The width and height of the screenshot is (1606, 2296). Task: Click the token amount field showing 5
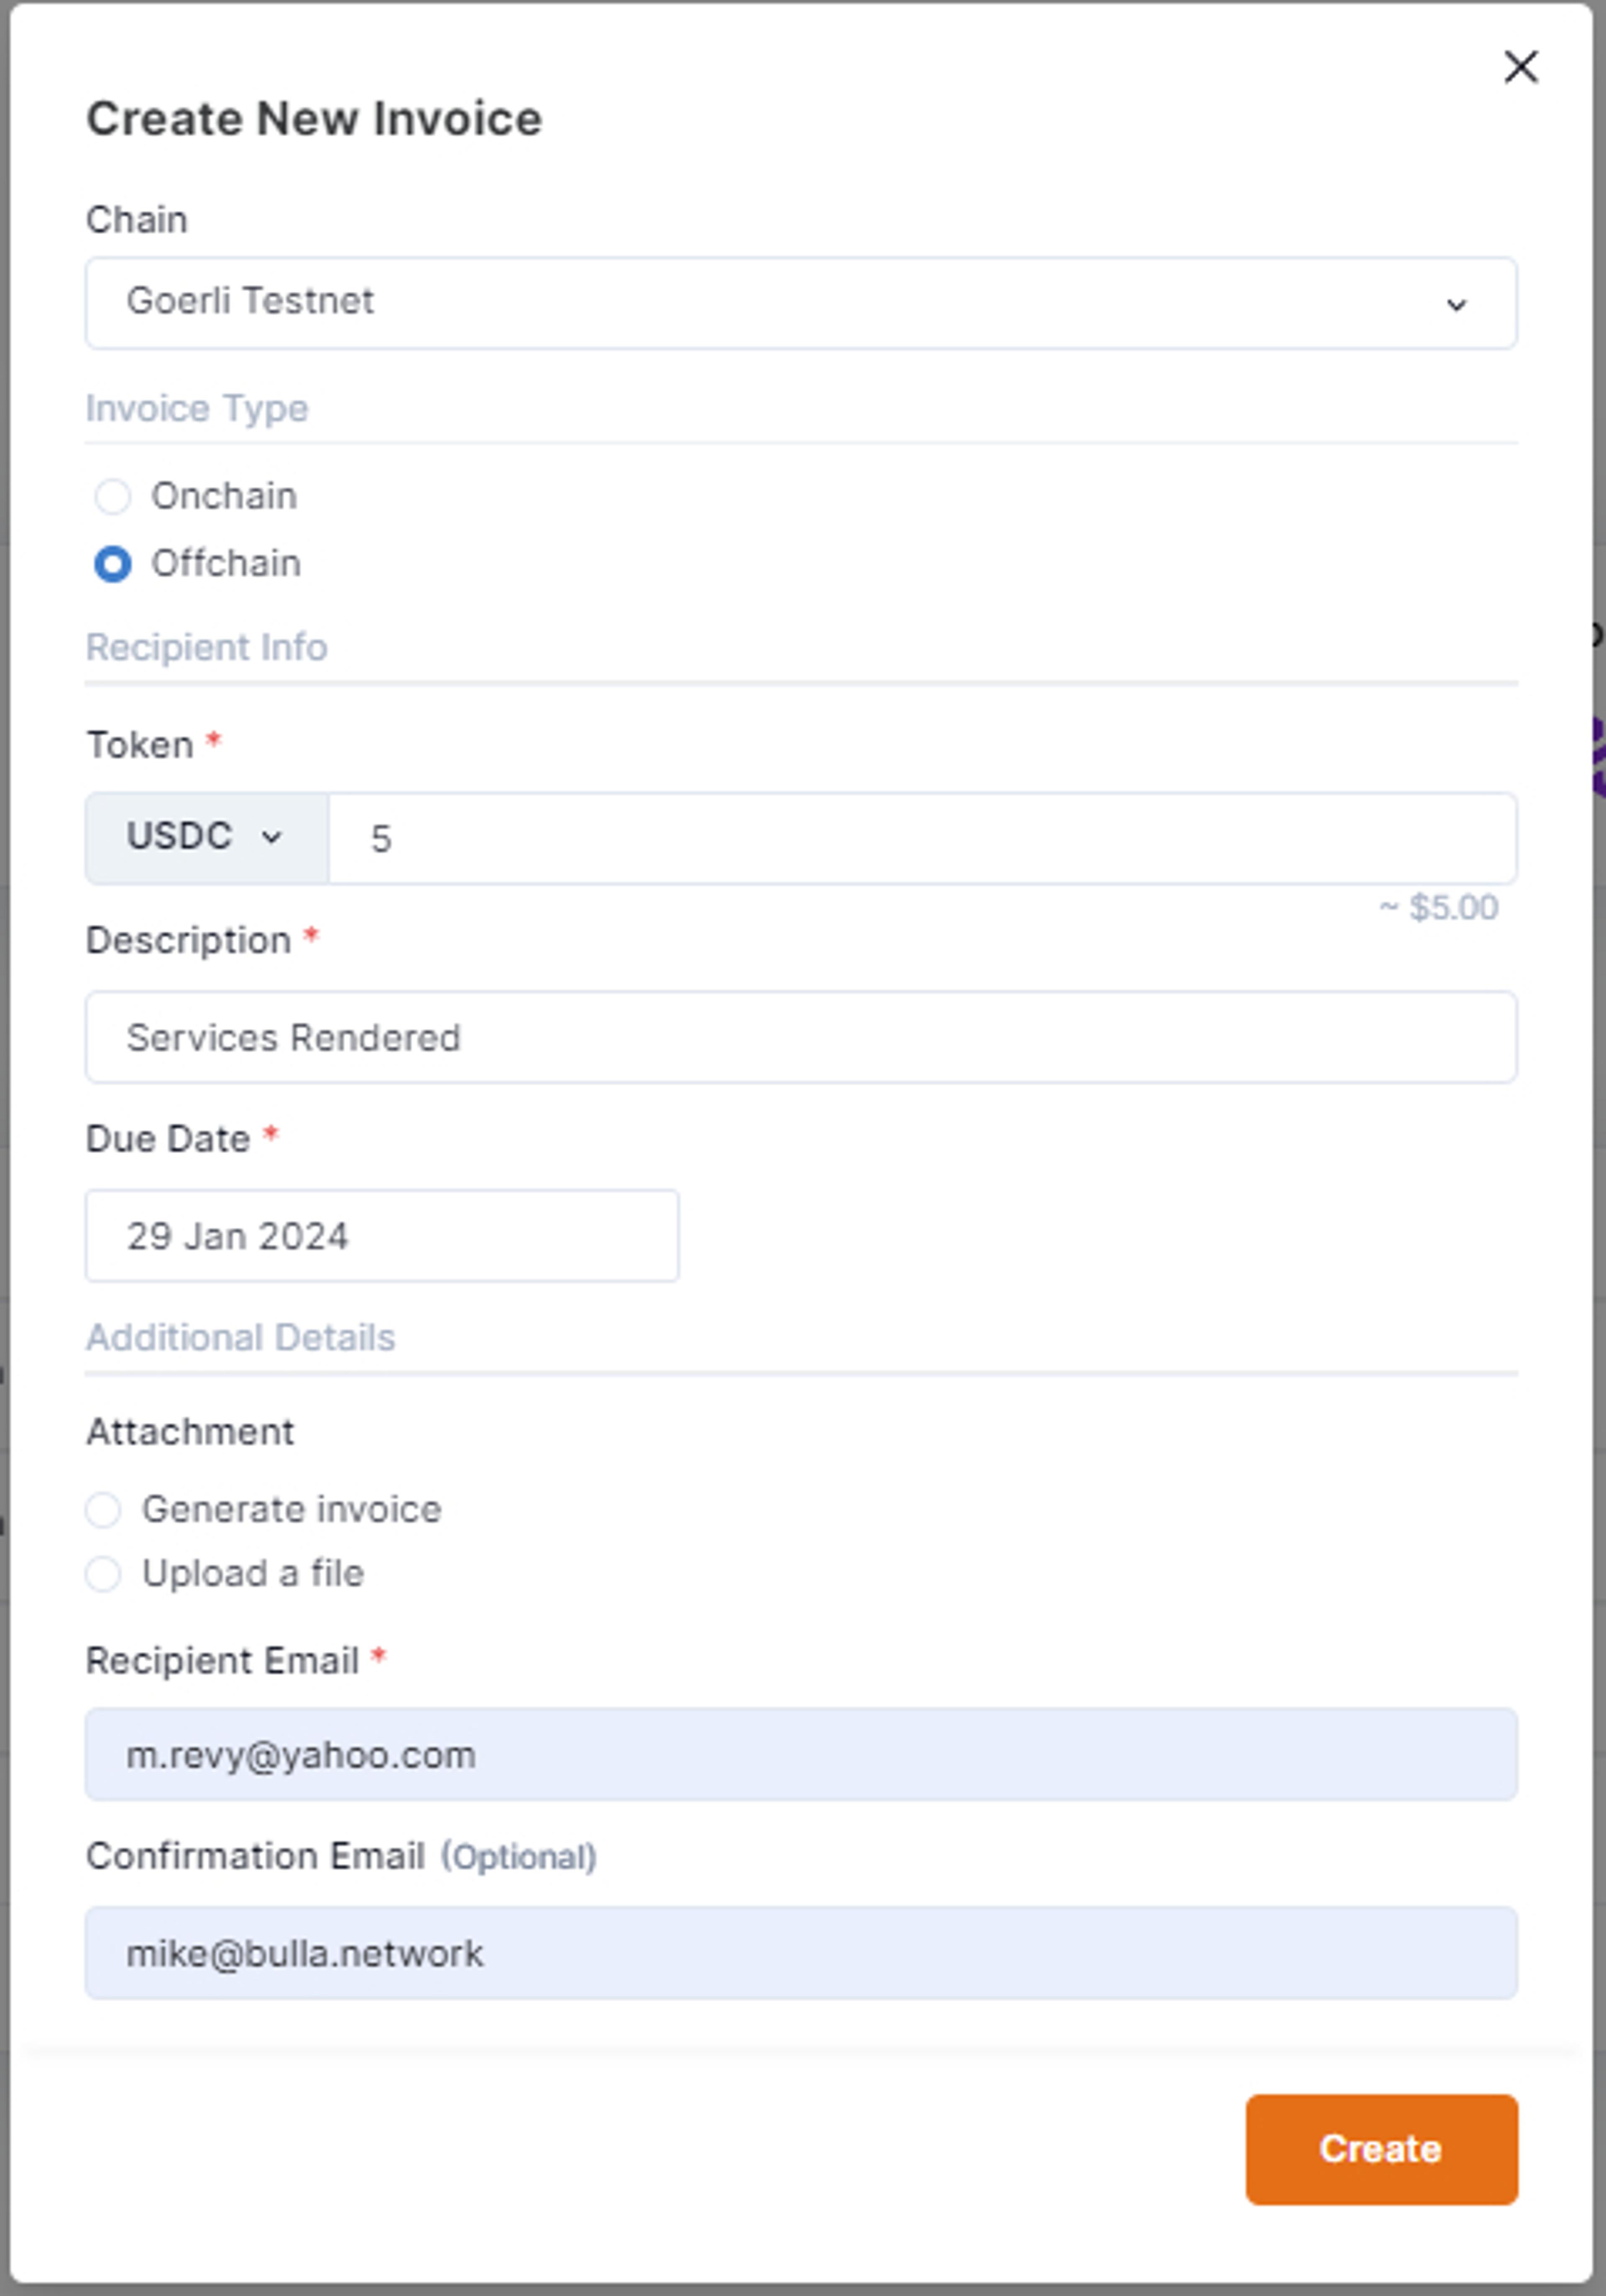pos(920,838)
